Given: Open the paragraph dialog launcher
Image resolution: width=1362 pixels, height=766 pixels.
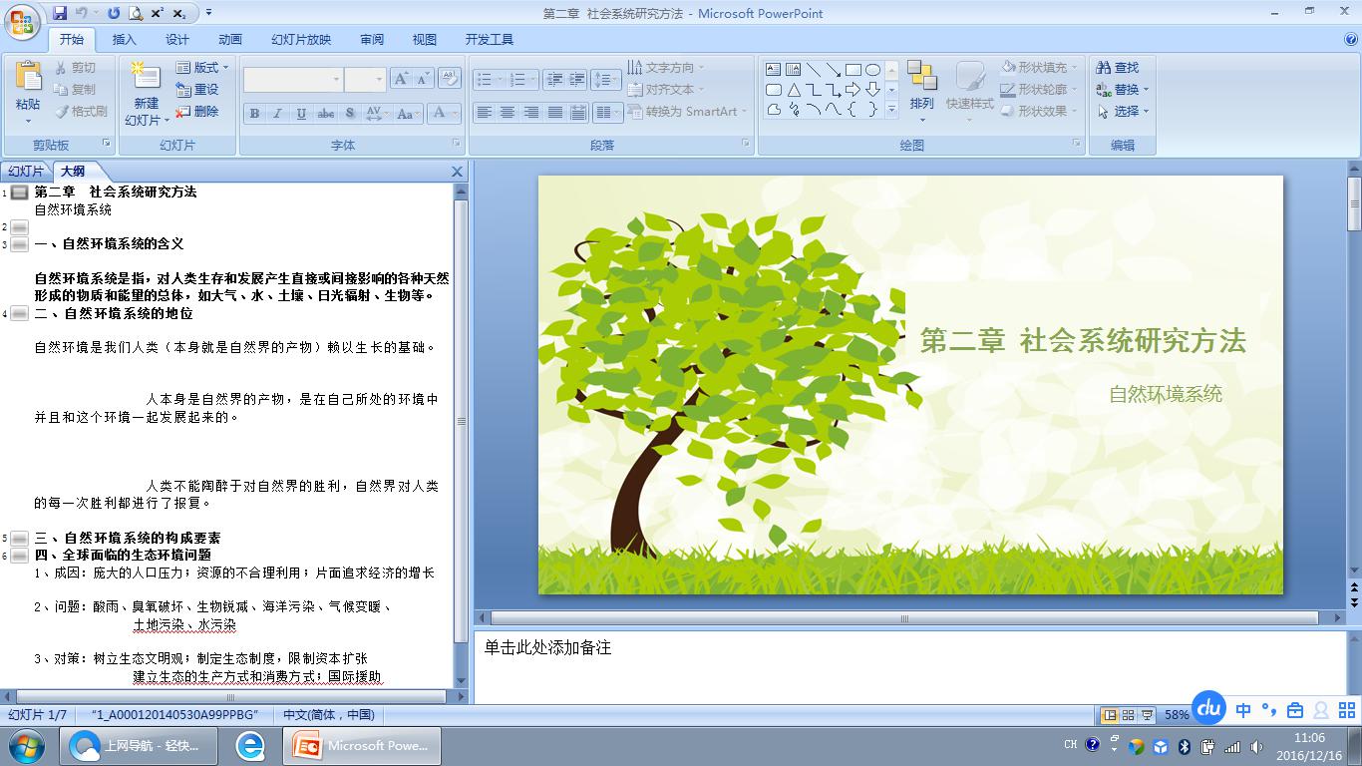Looking at the screenshot, I should [x=746, y=145].
